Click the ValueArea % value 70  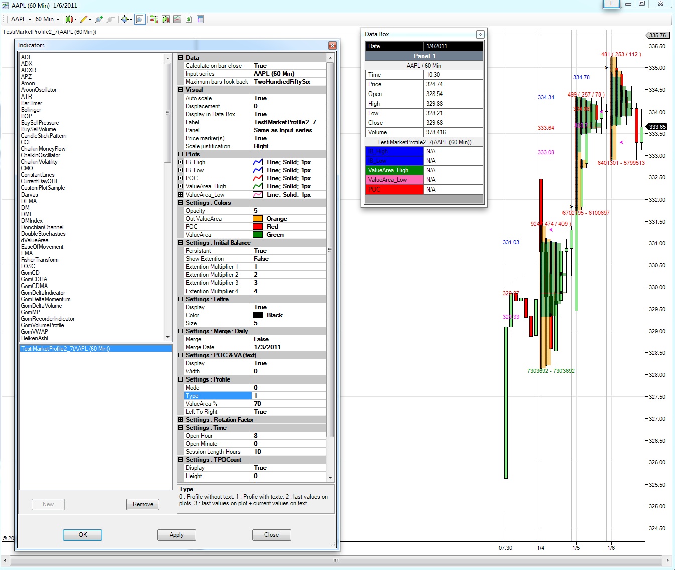pos(289,404)
